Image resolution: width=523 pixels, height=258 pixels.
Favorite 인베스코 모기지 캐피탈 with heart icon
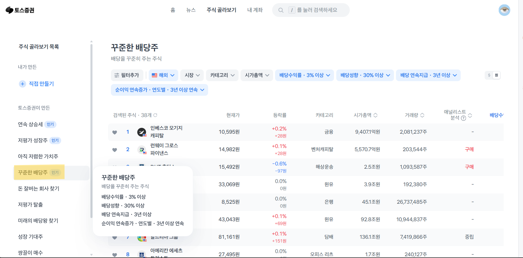point(115,132)
